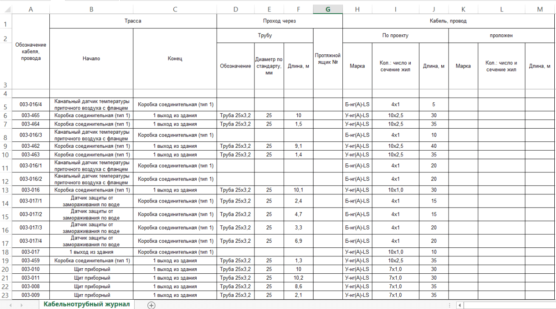Click pipe length value 6,9

tap(299, 241)
